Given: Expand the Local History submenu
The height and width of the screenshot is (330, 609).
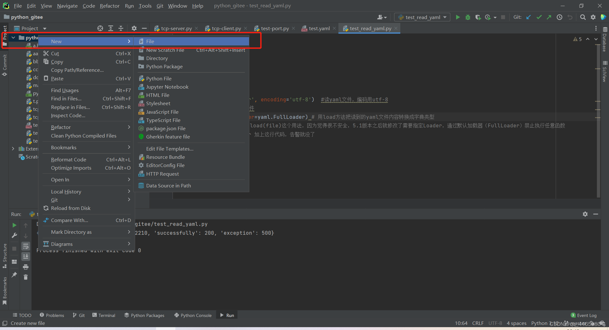Looking at the screenshot, I should click(87, 192).
